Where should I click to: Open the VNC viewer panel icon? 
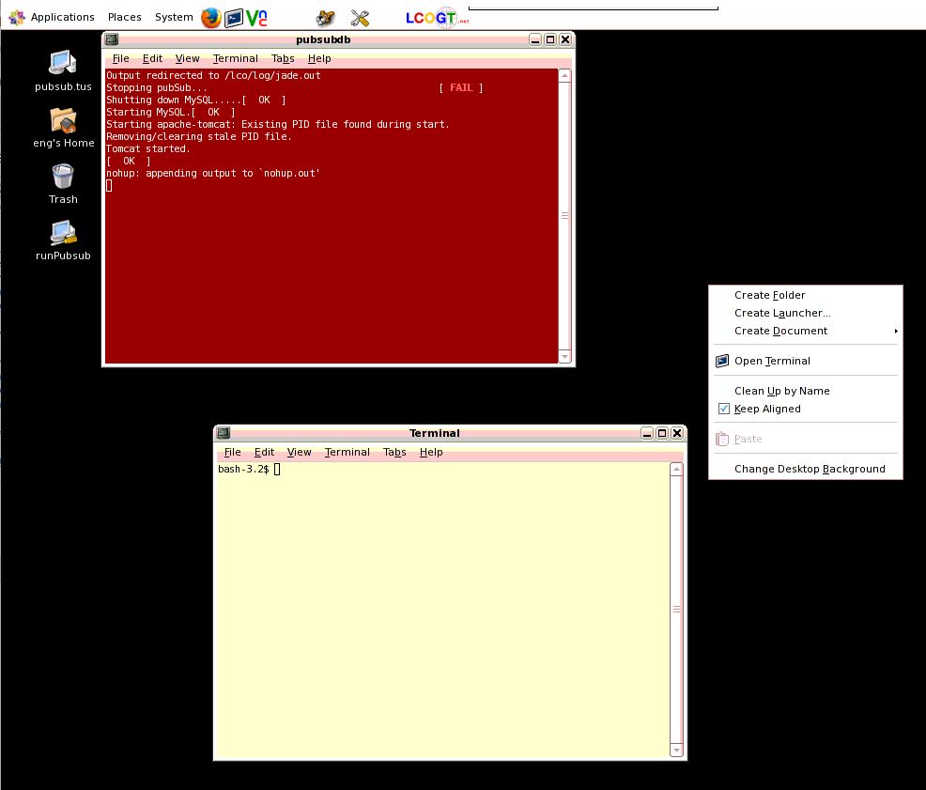pyautogui.click(x=257, y=17)
